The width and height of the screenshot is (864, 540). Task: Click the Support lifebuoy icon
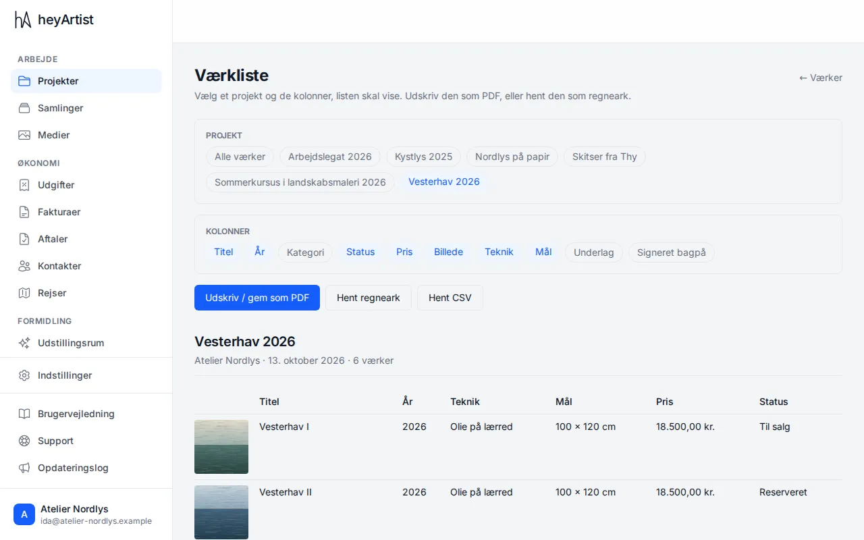pyautogui.click(x=24, y=441)
